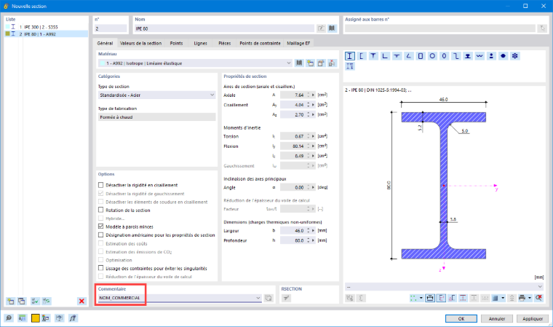The height and width of the screenshot is (327, 553).
Task: Select the T-section shape icon
Action: [373, 56]
